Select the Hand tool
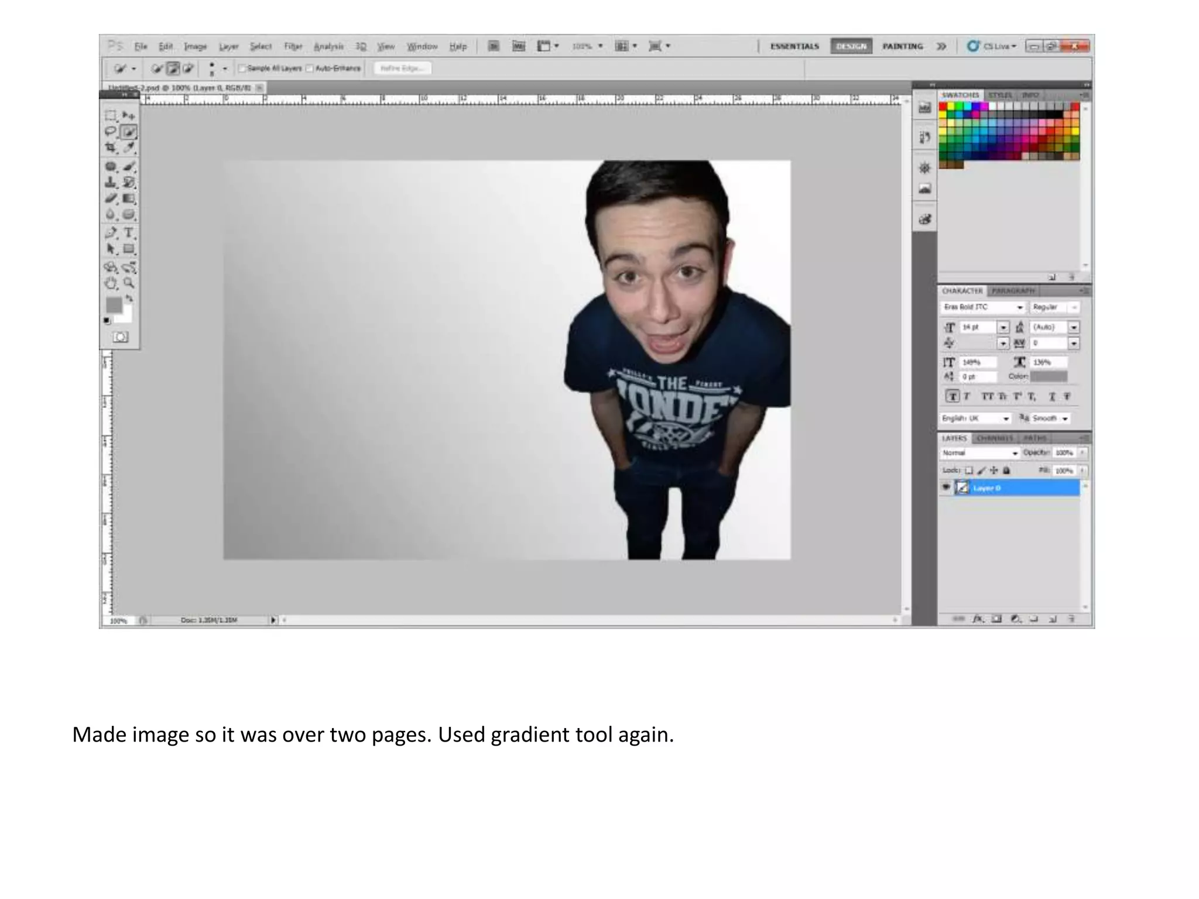The width and height of the screenshot is (1199, 899). click(111, 283)
